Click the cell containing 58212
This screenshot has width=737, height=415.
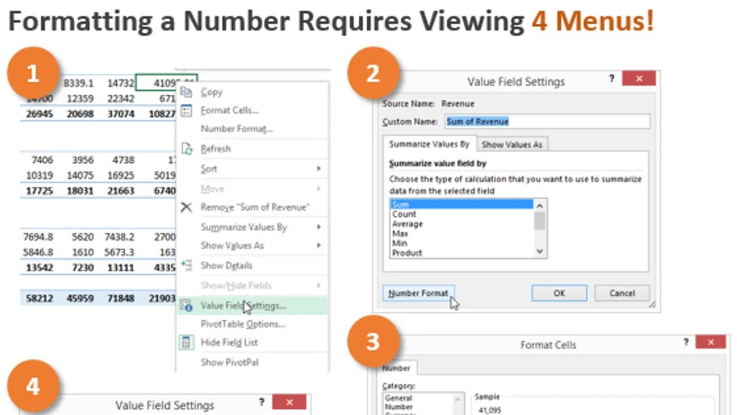pyautogui.click(x=38, y=298)
